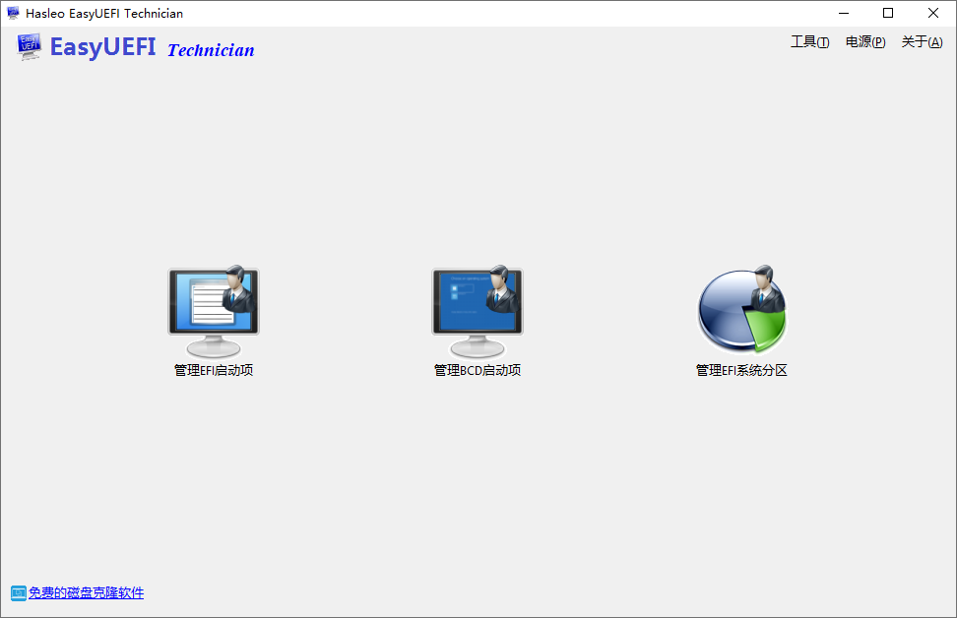Expand the 电源(P) dropdown menu
This screenshot has width=957, height=618.
click(x=864, y=42)
